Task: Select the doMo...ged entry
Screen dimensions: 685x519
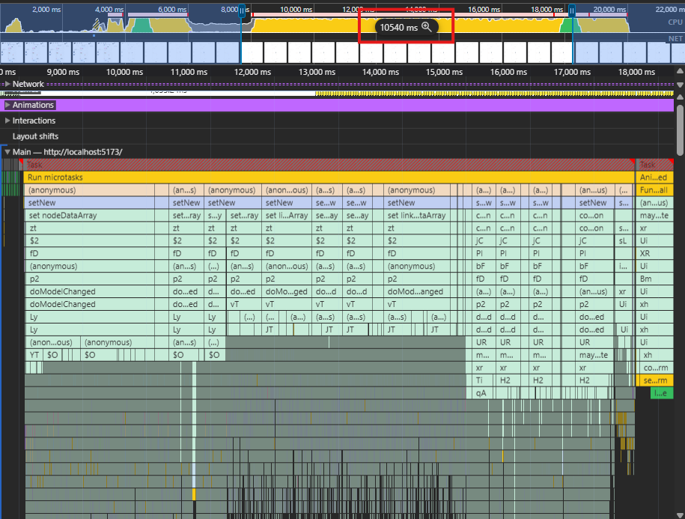Action: 286,291
